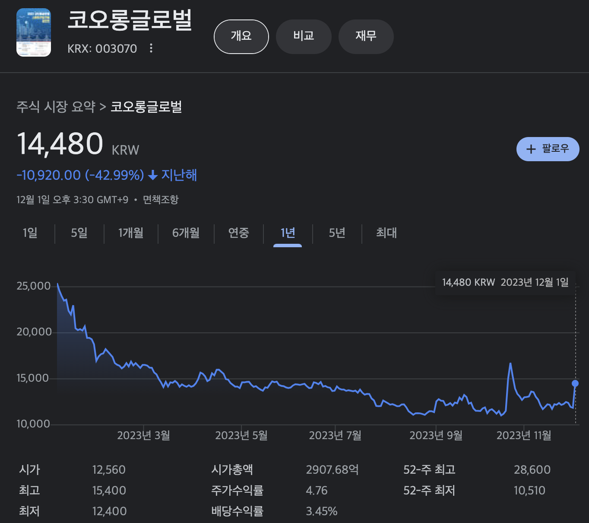
Task: Click the 10,000 y-axis label
Action: coord(33,424)
